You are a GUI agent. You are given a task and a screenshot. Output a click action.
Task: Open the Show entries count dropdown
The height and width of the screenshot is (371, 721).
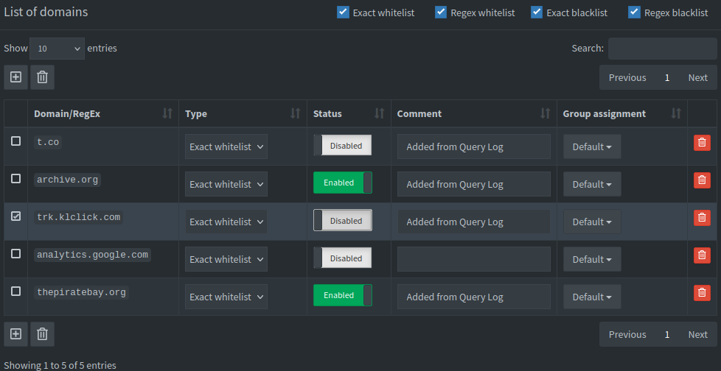[x=57, y=49]
